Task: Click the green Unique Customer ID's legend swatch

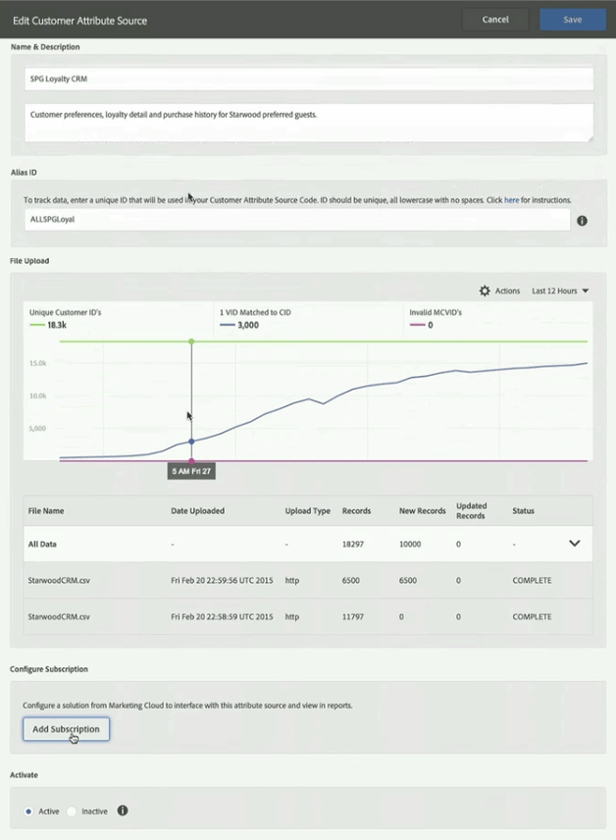Action: (39, 324)
